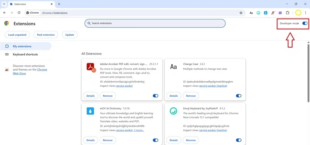
Task: Click the eJOY dictionary toolbar extension icon
Action: pyautogui.click(x=266, y=13)
